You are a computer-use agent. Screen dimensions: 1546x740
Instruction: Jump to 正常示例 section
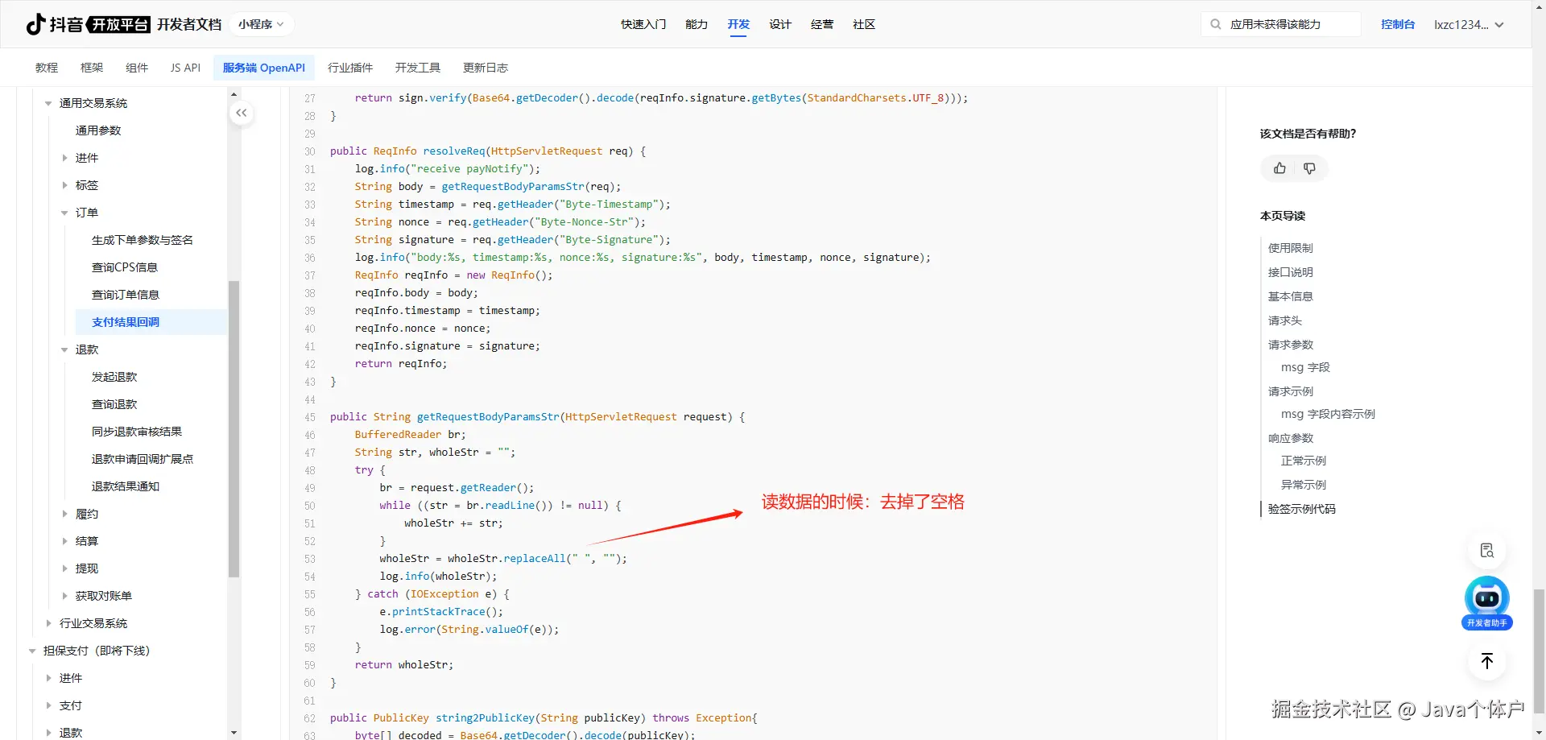tap(1304, 461)
